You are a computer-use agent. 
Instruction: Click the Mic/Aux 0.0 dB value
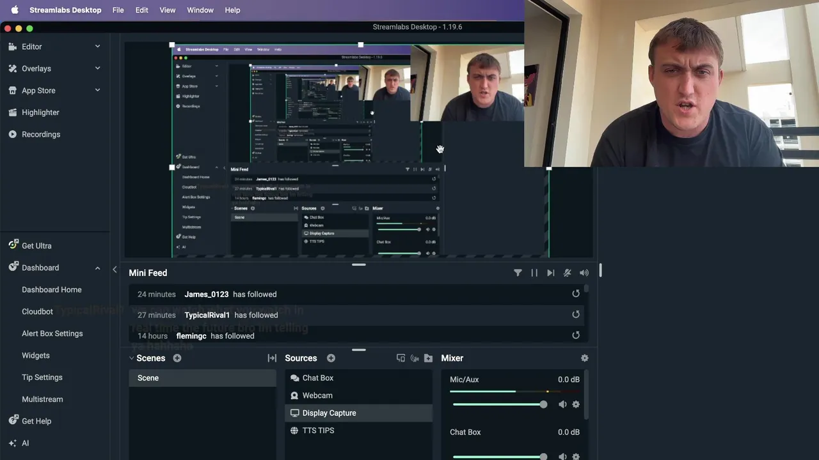click(x=569, y=379)
